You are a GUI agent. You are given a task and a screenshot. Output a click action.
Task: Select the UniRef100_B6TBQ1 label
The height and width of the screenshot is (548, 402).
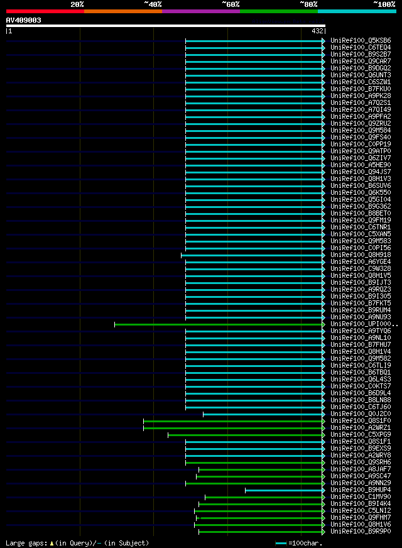pyautogui.click(x=361, y=372)
